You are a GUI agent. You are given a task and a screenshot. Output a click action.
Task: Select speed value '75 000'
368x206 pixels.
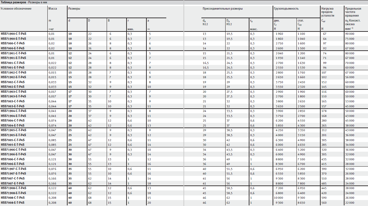pyautogui.click(x=350, y=39)
